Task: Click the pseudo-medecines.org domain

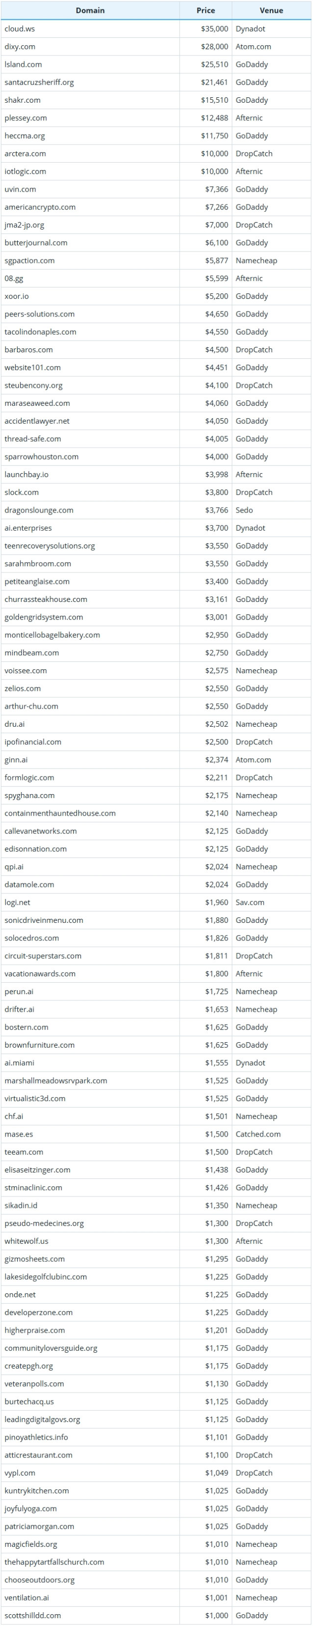Action: click(x=44, y=1223)
